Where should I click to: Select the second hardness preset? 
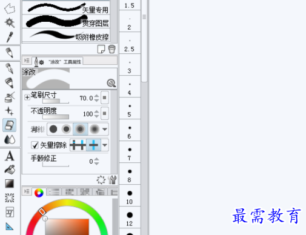[x=66, y=129]
